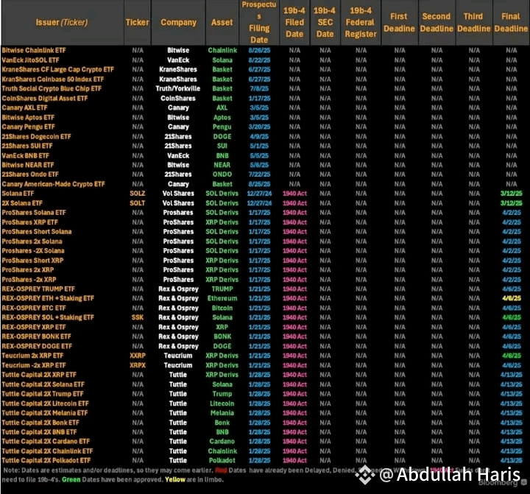This screenshot has width=530, height=494.
Task: Select the "VanEck JitoSOL ETF" row name
Action: (30, 60)
